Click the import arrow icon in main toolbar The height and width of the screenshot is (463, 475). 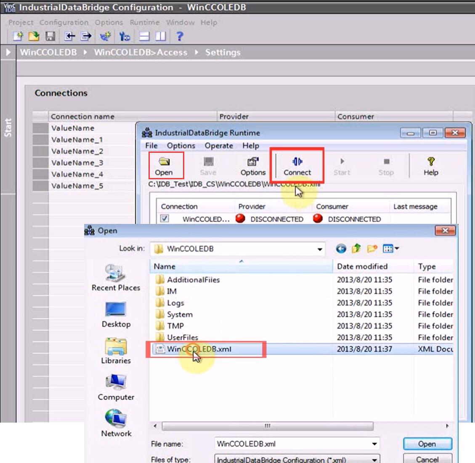click(69, 36)
